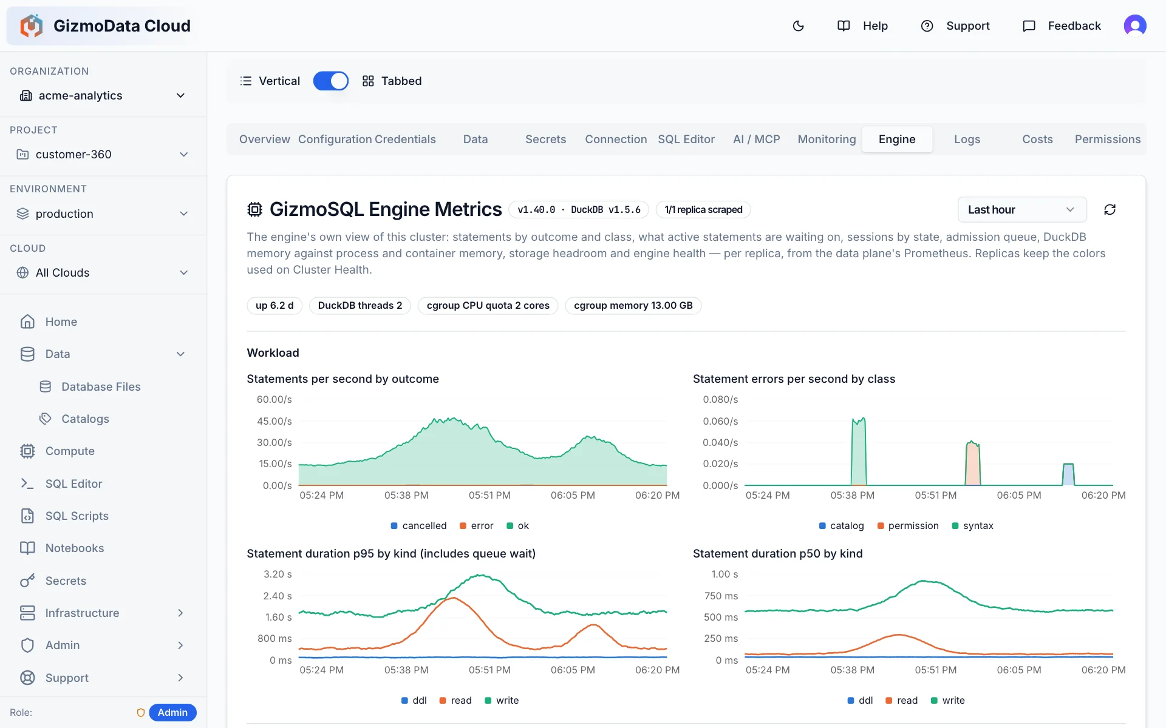Toggle dark mode moon icon
The height and width of the screenshot is (728, 1166).
coord(799,25)
